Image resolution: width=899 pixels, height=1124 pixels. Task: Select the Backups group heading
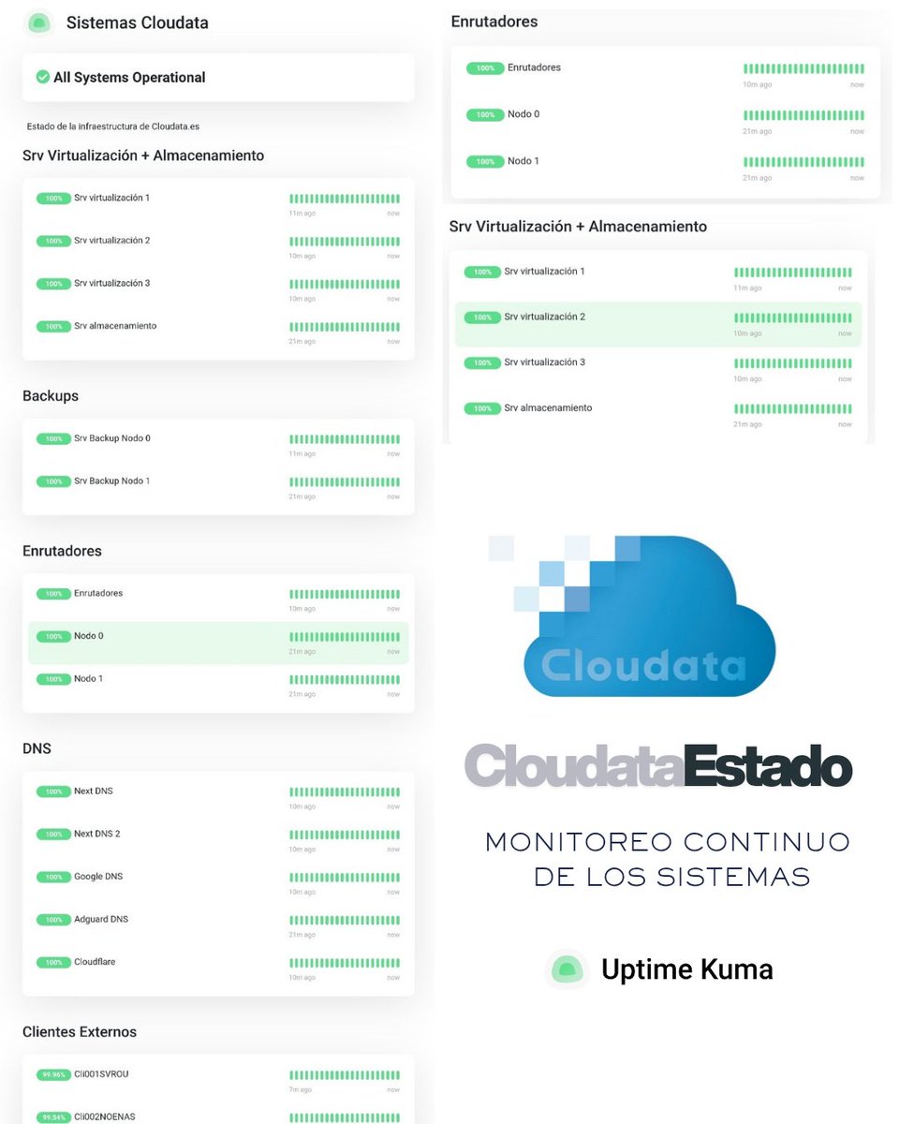coord(51,395)
